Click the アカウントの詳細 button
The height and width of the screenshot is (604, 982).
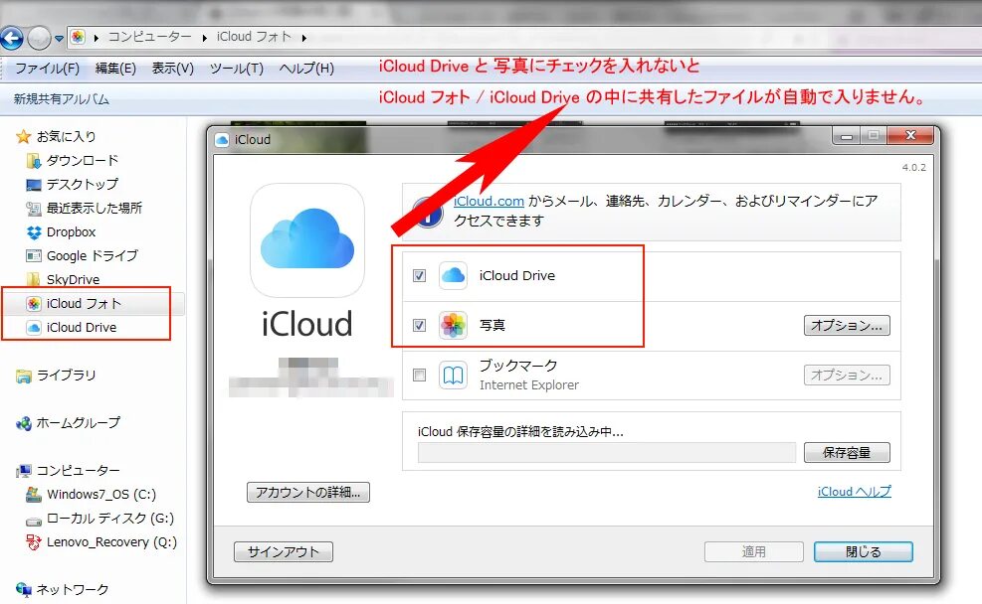tap(308, 492)
